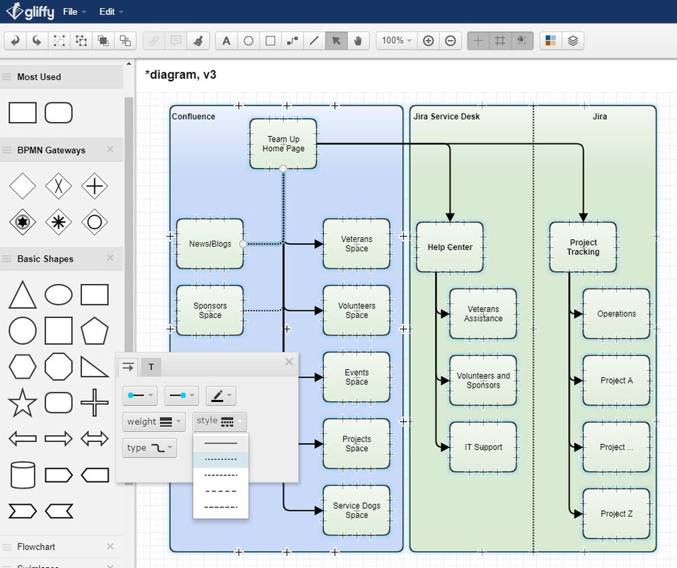Open the 100% zoom level dropdown

(396, 41)
